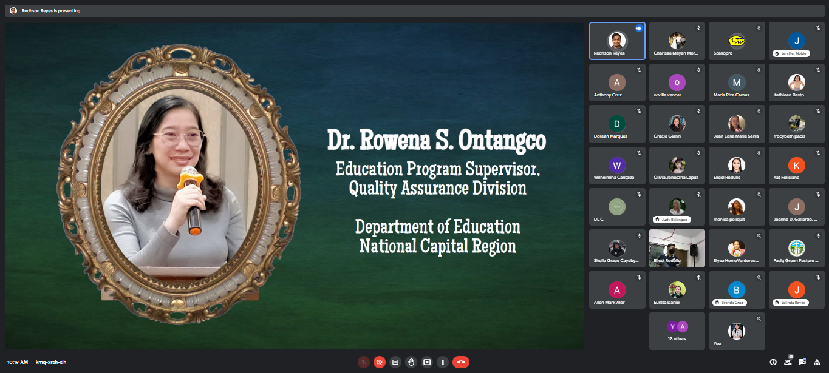Viewport: 829px width, 373px height.
Task: Click the presenter avatar in the top banner
Action: click(x=13, y=11)
